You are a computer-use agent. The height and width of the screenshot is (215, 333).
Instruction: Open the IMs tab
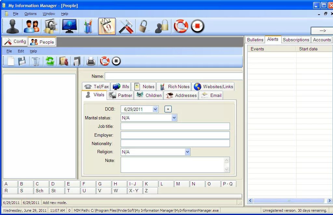[x=121, y=87]
